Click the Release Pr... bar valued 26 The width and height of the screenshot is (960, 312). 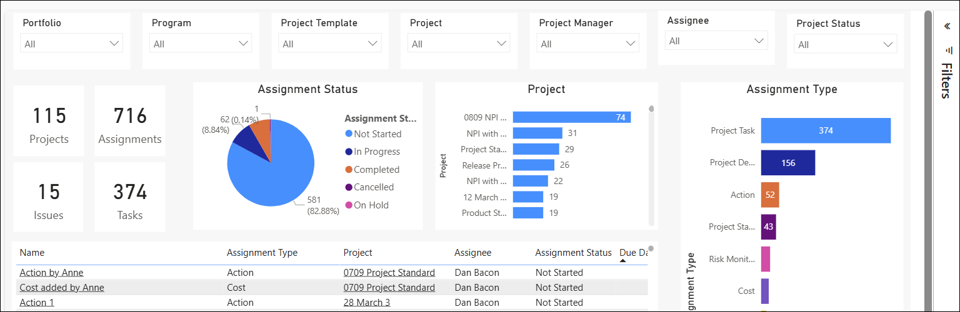[x=534, y=165]
